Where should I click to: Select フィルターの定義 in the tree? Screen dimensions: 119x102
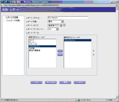(x=13, y=20)
